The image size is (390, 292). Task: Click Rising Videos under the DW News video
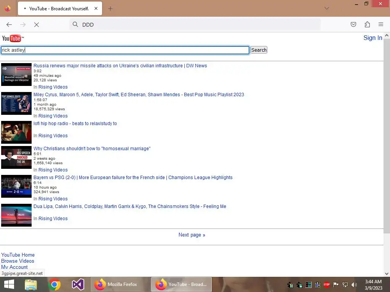pos(53,87)
